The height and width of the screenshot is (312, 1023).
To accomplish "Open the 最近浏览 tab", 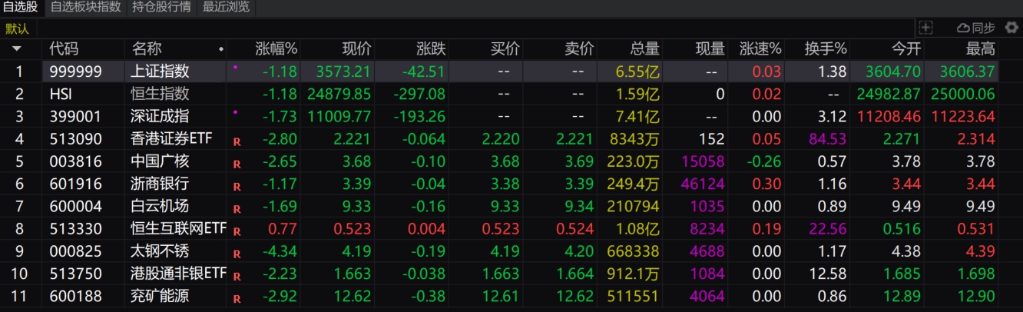I will pyautogui.click(x=226, y=8).
